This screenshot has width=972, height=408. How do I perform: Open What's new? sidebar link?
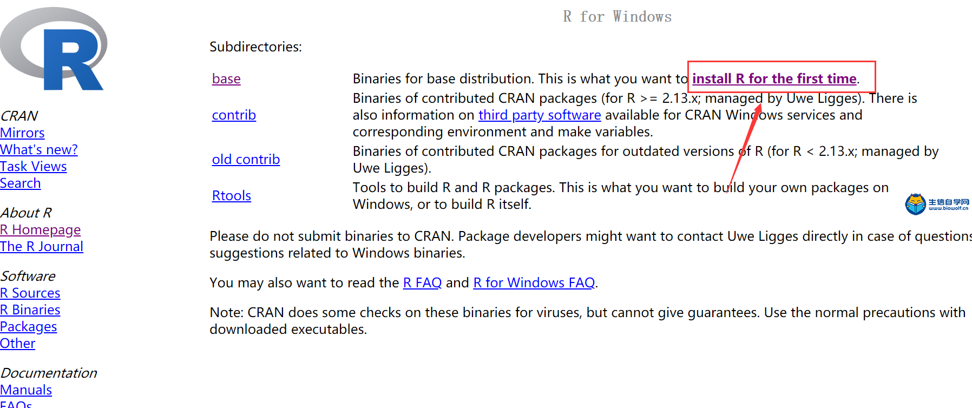click(x=39, y=150)
